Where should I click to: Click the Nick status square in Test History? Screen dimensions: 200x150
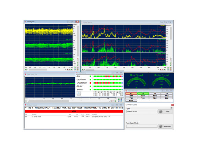pos(91,76)
